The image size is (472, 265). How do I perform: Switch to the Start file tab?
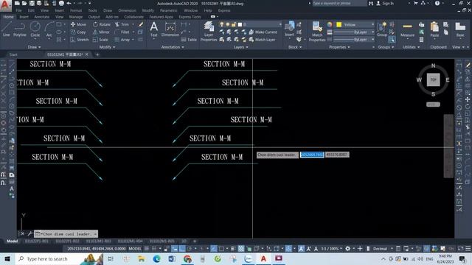pyautogui.click(x=13, y=54)
